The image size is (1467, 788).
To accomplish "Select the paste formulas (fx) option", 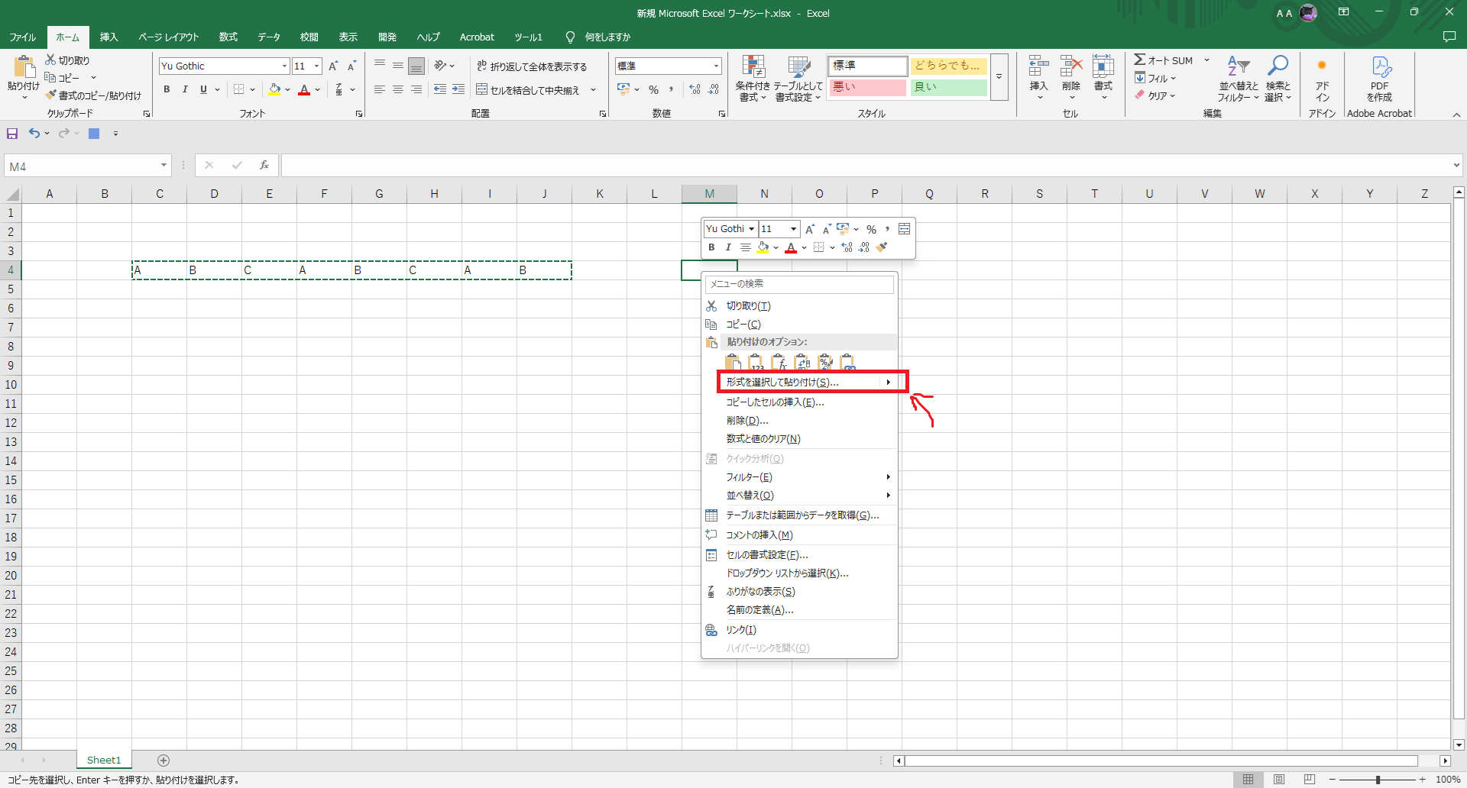I will pos(780,361).
